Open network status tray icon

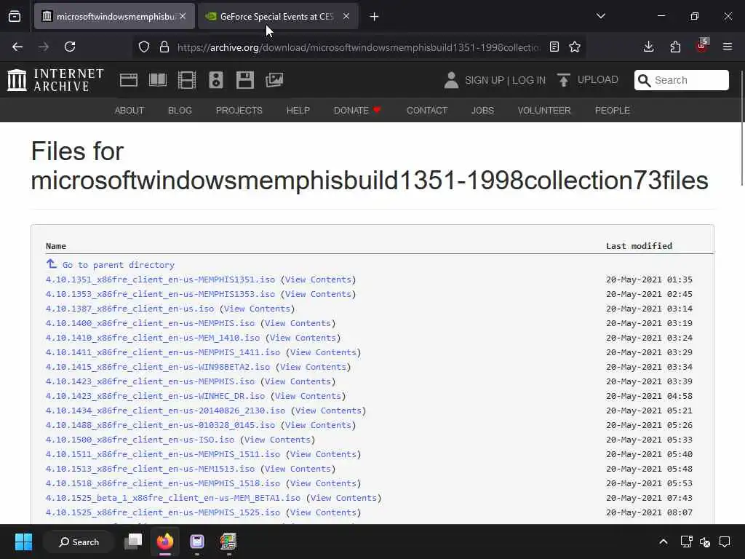click(686, 542)
